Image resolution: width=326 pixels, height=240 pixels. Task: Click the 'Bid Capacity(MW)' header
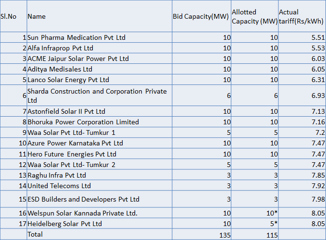(x=201, y=16)
